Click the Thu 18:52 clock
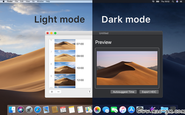This screenshot has width=185, height=115. pyautogui.click(x=165, y=1)
